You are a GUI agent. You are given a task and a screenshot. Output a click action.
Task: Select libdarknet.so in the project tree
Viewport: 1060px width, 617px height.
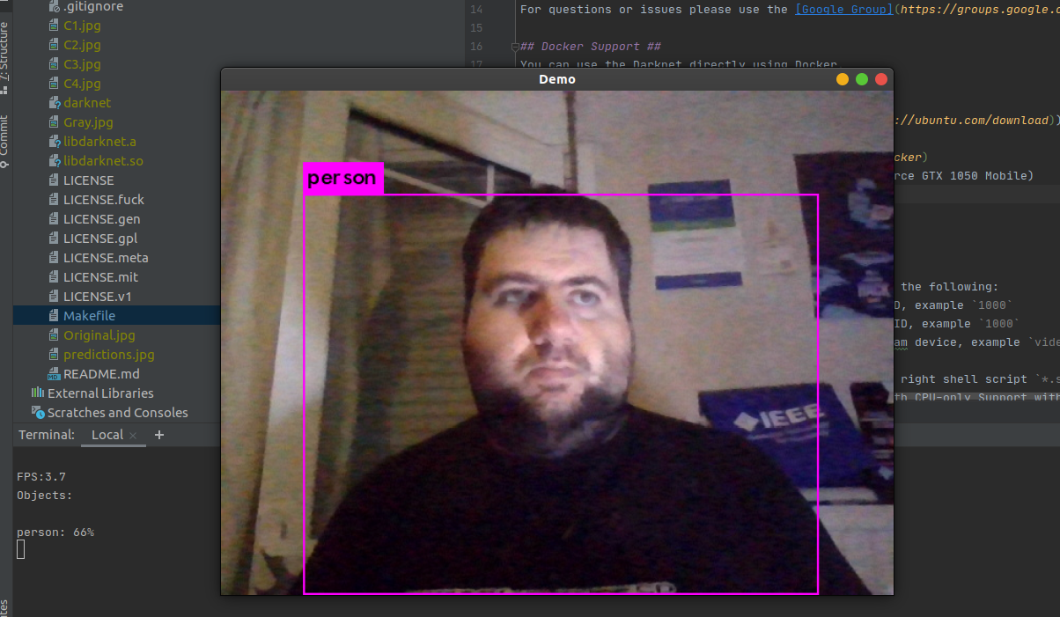coord(103,160)
